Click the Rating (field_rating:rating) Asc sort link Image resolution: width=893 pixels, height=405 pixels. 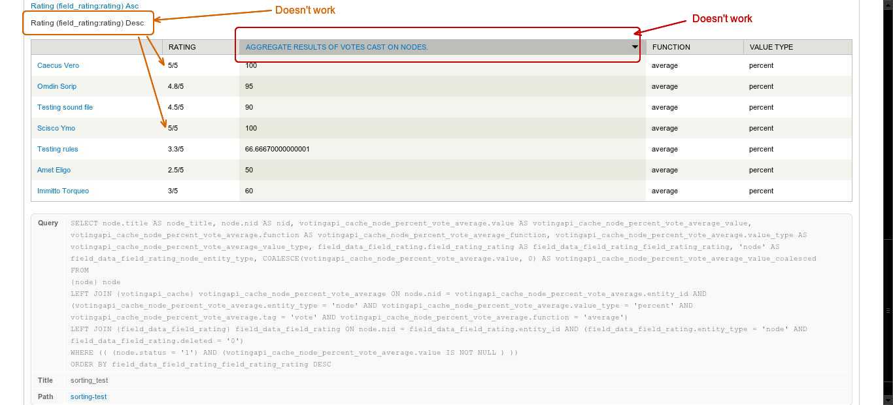[84, 6]
